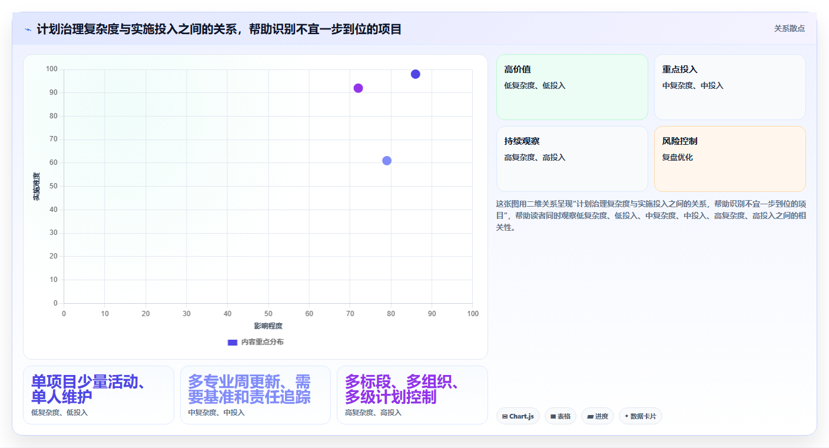Click the sparkle icon in the 数据卡片 chip
This screenshot has height=448, width=829.
pyautogui.click(x=626, y=416)
